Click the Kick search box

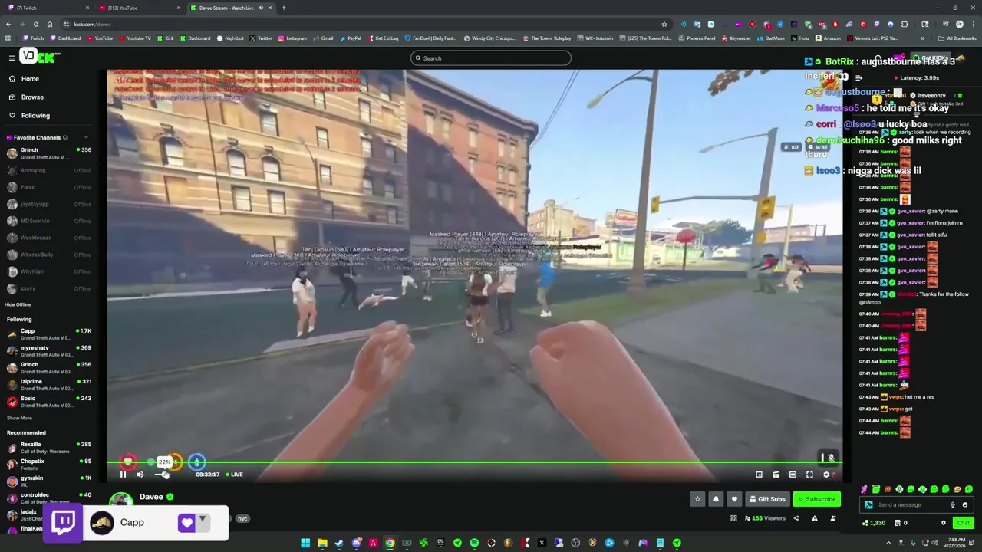pyautogui.click(x=491, y=58)
